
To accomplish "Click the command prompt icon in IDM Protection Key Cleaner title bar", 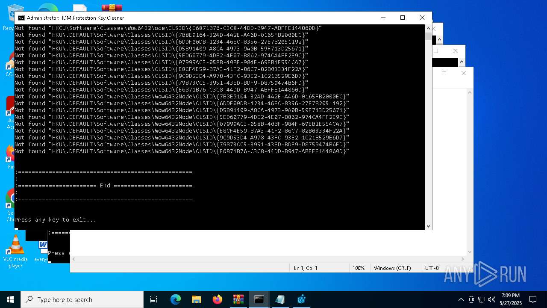I will pyautogui.click(x=21, y=18).
